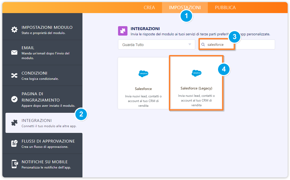The width and height of the screenshot is (290, 180).
Task: Open Notifiche su Mobile section
Action: (42, 164)
